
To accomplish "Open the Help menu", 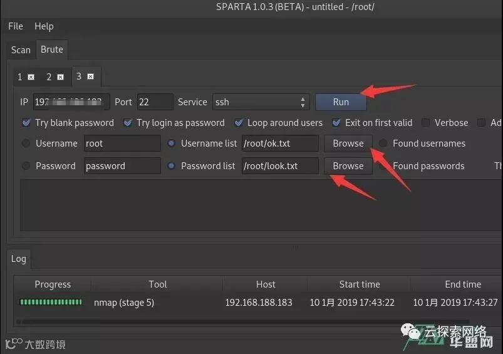I will (x=44, y=26).
